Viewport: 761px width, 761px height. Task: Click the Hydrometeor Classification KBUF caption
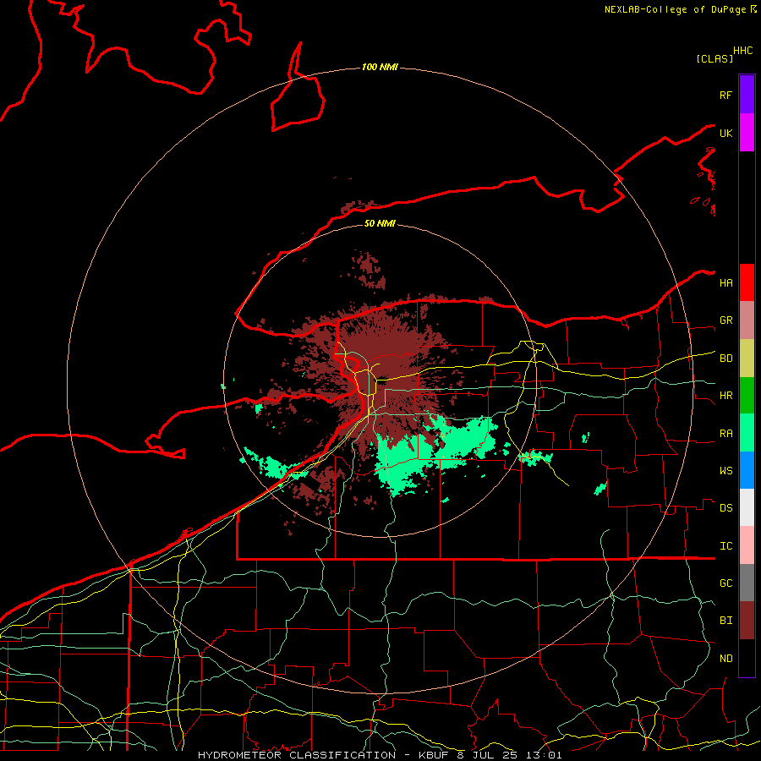380,755
